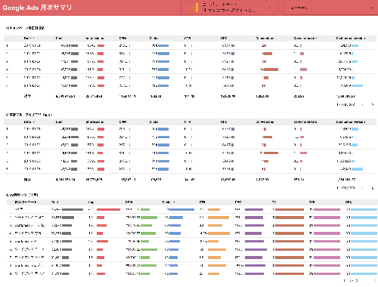Expand the date range dropdown in header
The image size is (378, 287).
pos(372,8)
